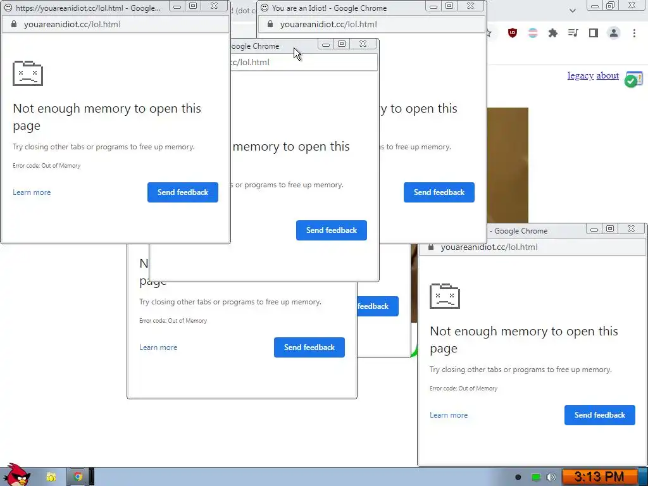Click Send feedback in the center front popup
The height and width of the screenshot is (486, 648).
pos(332,230)
